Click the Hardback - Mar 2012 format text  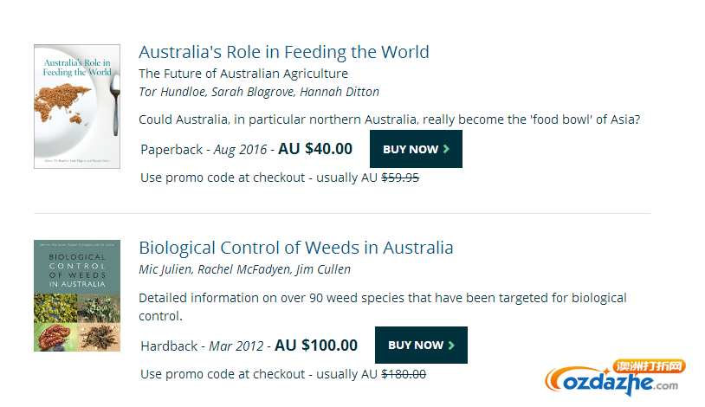[x=202, y=346]
